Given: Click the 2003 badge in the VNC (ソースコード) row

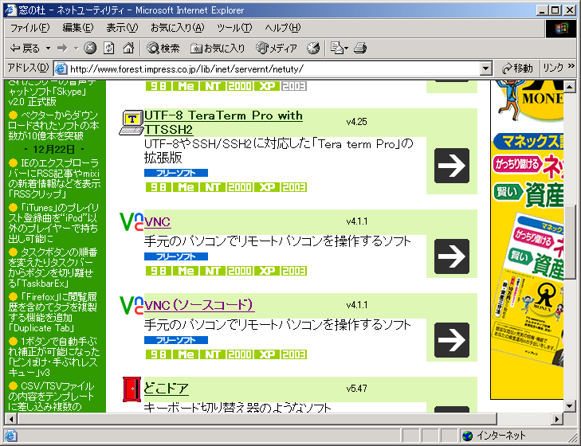Looking at the screenshot, I should [294, 354].
